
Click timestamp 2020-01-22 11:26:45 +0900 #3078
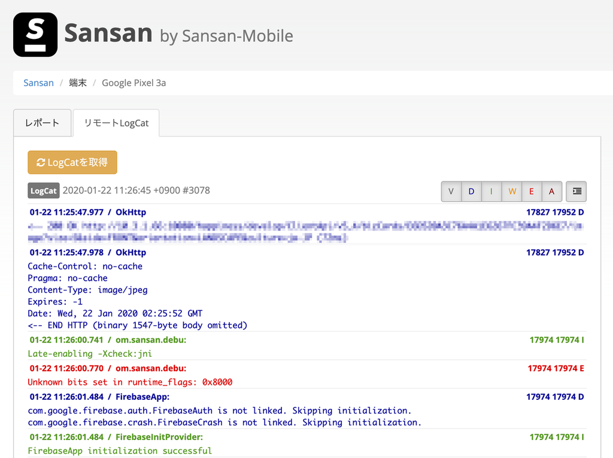tap(136, 190)
